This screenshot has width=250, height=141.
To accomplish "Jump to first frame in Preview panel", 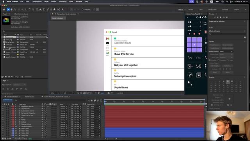I will [x=214, y=17].
